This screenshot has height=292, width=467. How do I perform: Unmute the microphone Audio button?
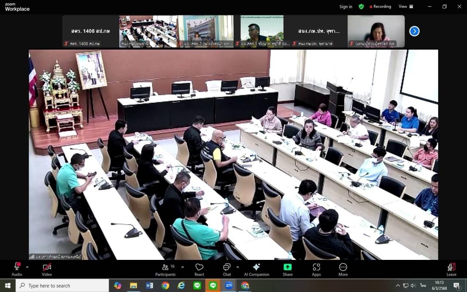click(x=17, y=270)
